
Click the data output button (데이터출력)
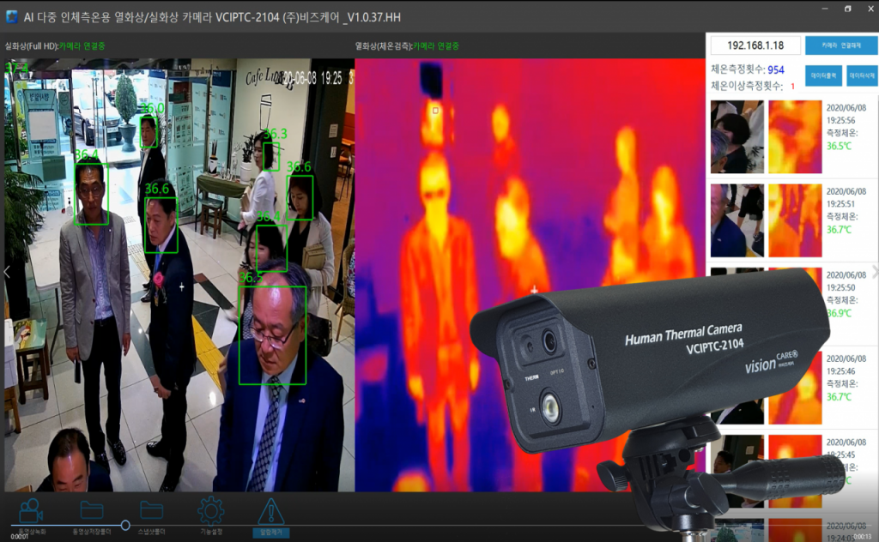click(x=823, y=76)
